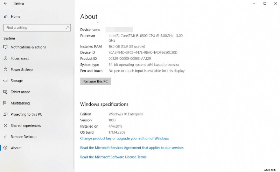280x172 pixels.
Task: Select the Tablet mode icon
Action: point(5,92)
